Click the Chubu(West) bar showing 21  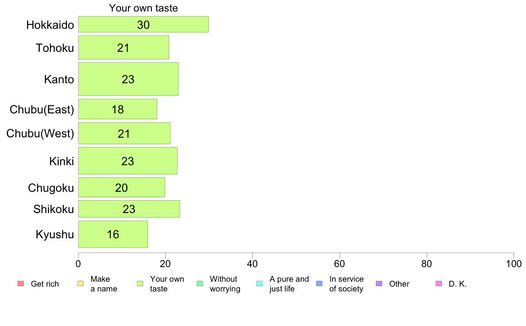[x=124, y=134]
